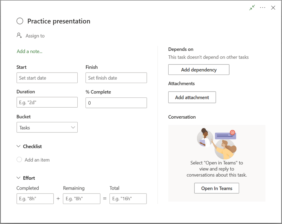Image resolution: width=282 pixels, height=224 pixels.
Task: Click the Add dependency button
Action: point(199,69)
